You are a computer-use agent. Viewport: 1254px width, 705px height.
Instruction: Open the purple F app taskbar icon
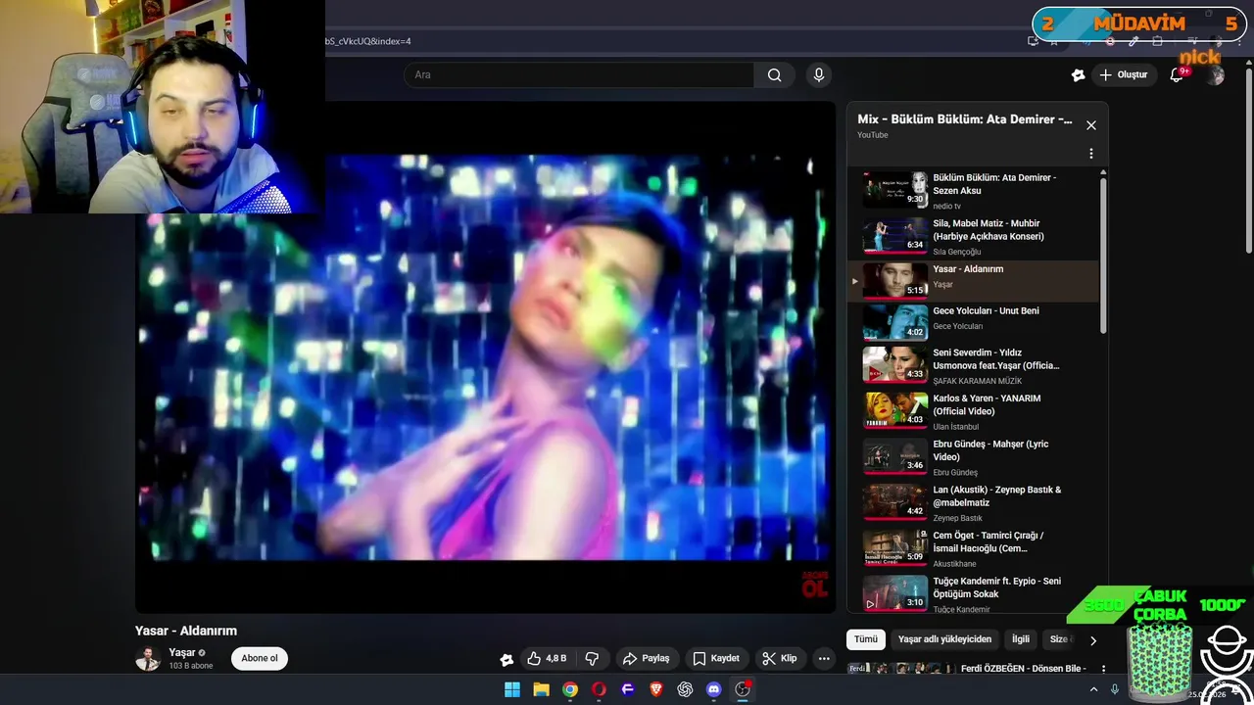point(628,689)
